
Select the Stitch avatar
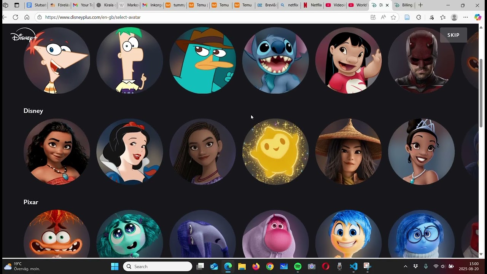coord(275,60)
